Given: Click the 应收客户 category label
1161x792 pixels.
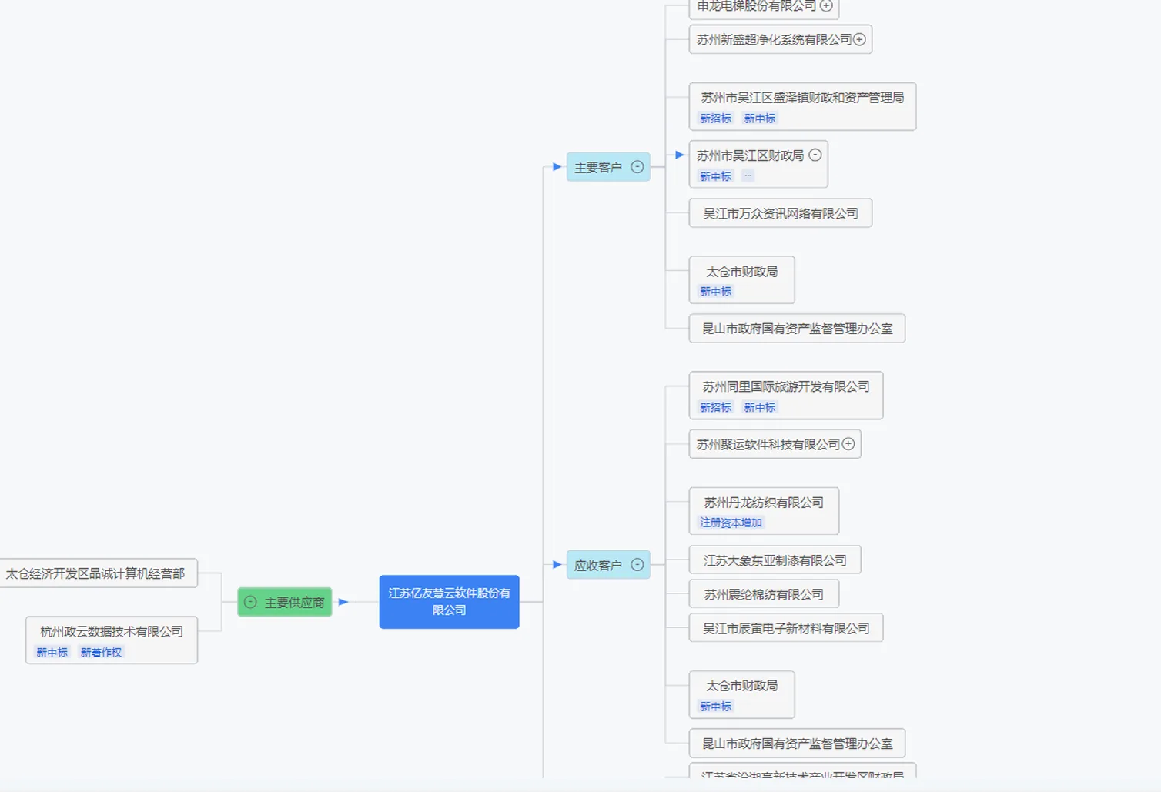Looking at the screenshot, I should (x=598, y=565).
